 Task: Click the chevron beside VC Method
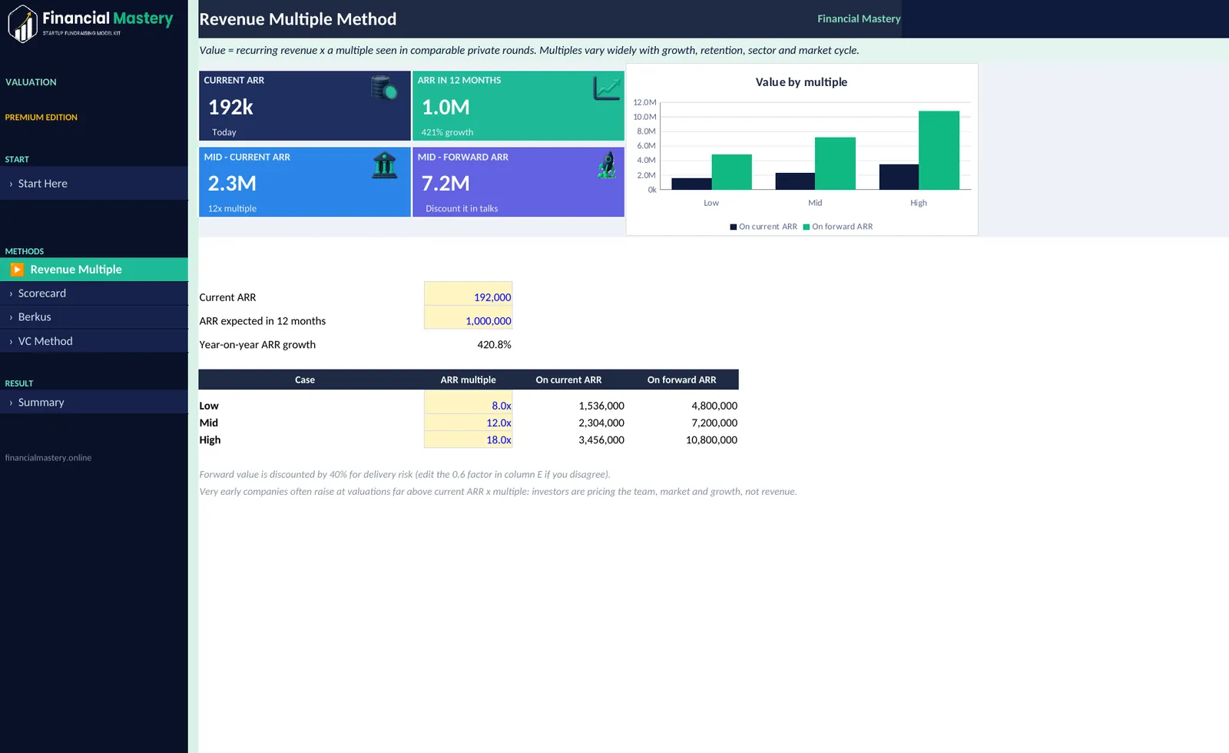point(11,342)
